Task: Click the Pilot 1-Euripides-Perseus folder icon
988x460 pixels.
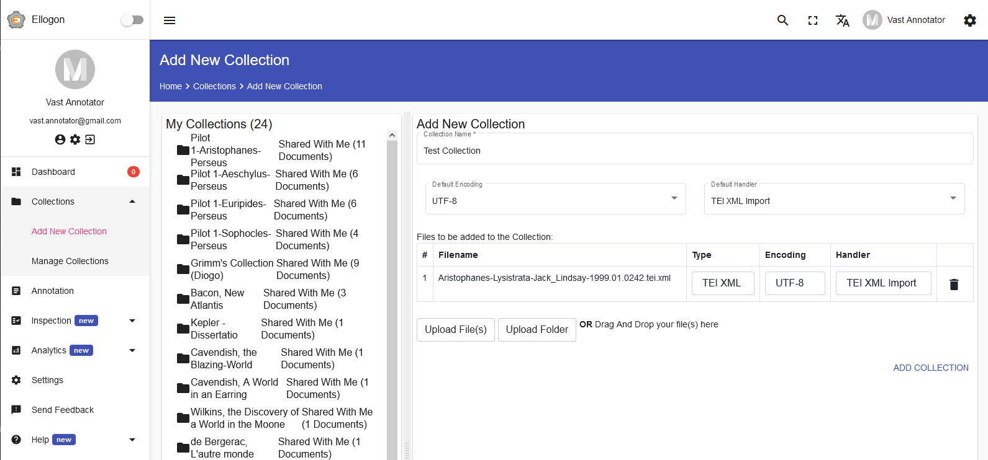Action: coord(183,210)
